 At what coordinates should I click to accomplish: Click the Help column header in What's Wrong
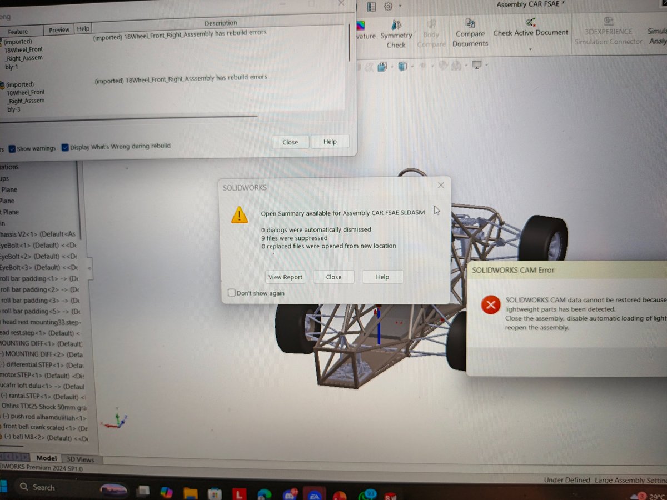click(x=83, y=29)
